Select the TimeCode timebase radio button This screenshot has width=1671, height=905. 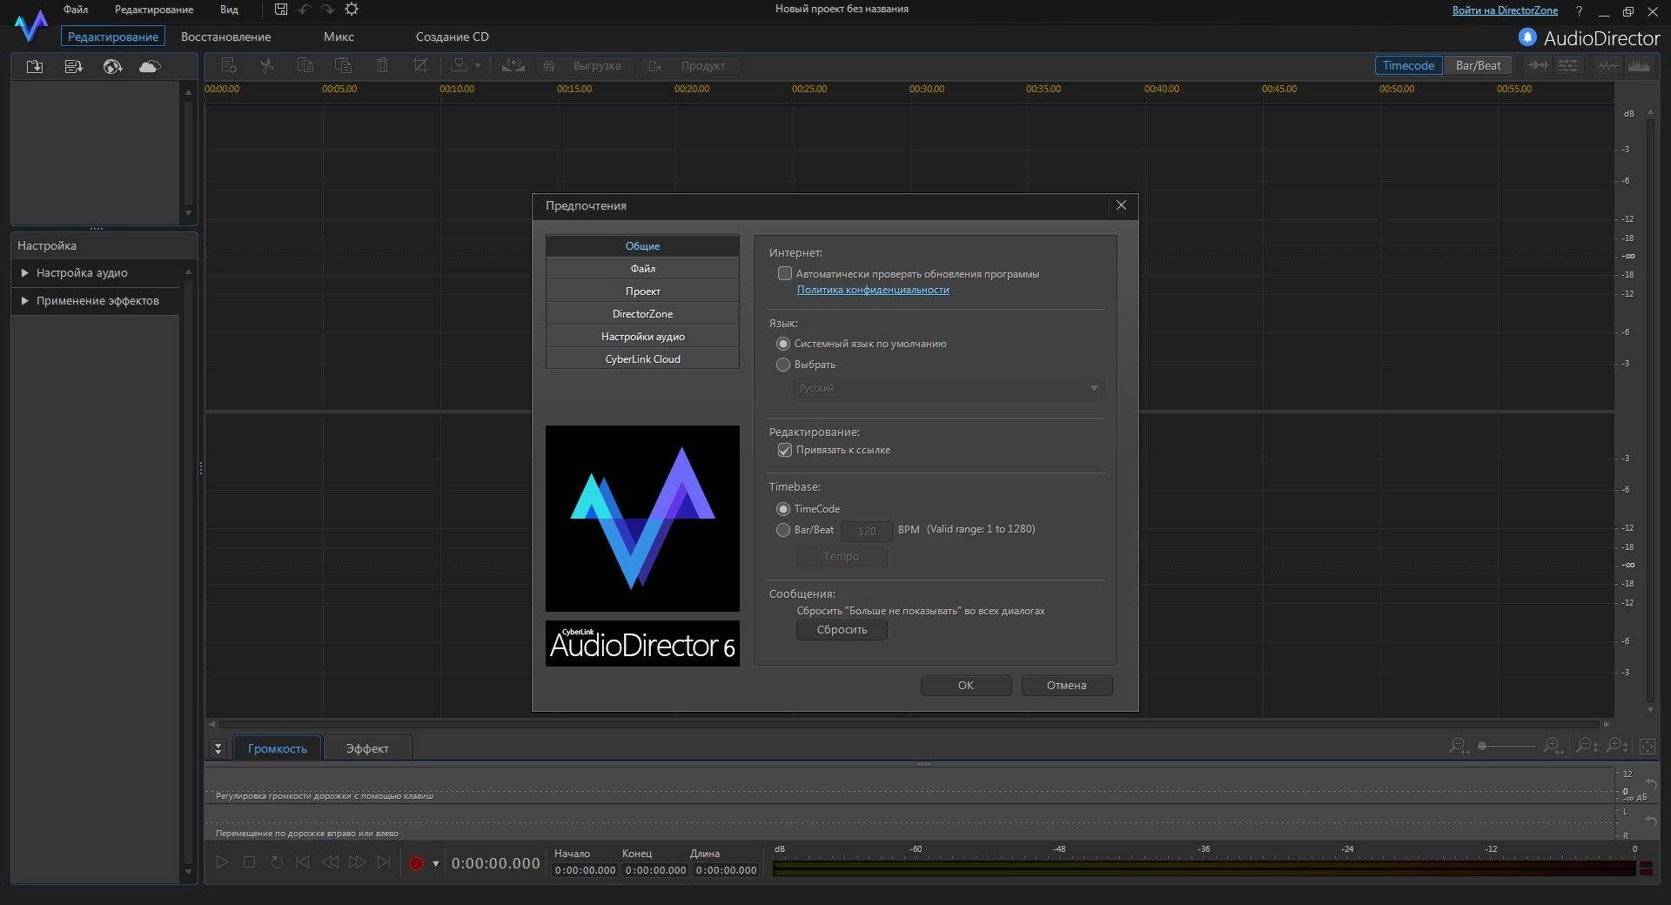783,509
